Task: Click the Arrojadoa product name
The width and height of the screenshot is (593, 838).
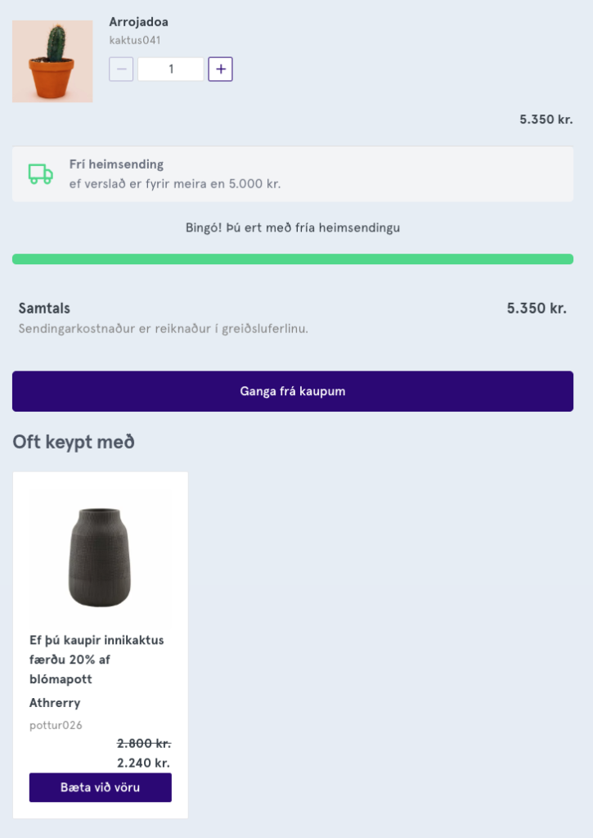Action: tap(138, 22)
